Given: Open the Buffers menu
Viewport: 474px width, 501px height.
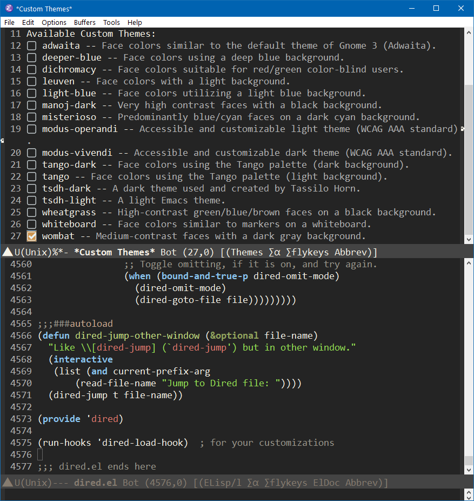Looking at the screenshot, I should click(85, 22).
